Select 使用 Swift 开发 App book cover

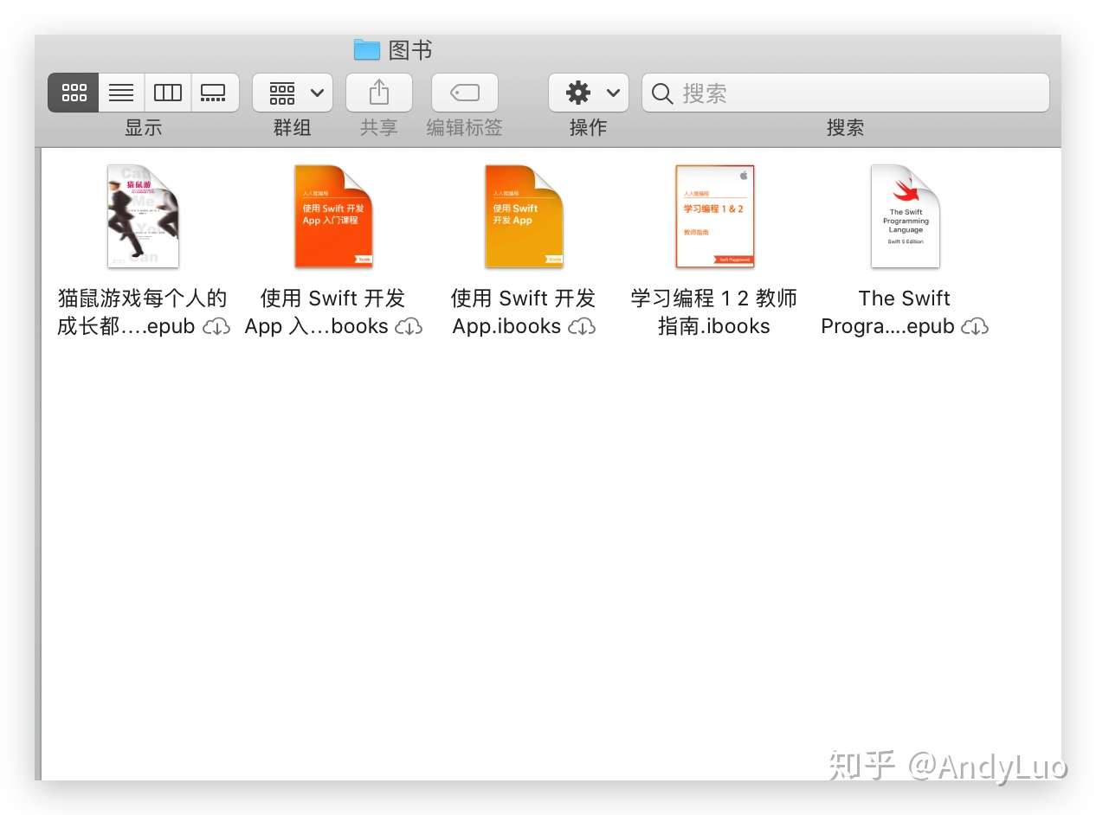pos(524,216)
